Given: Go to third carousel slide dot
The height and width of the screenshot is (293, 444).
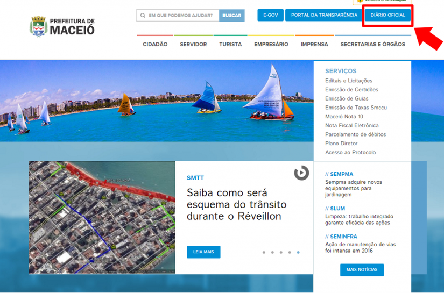Looking at the screenshot, I should (x=281, y=252).
